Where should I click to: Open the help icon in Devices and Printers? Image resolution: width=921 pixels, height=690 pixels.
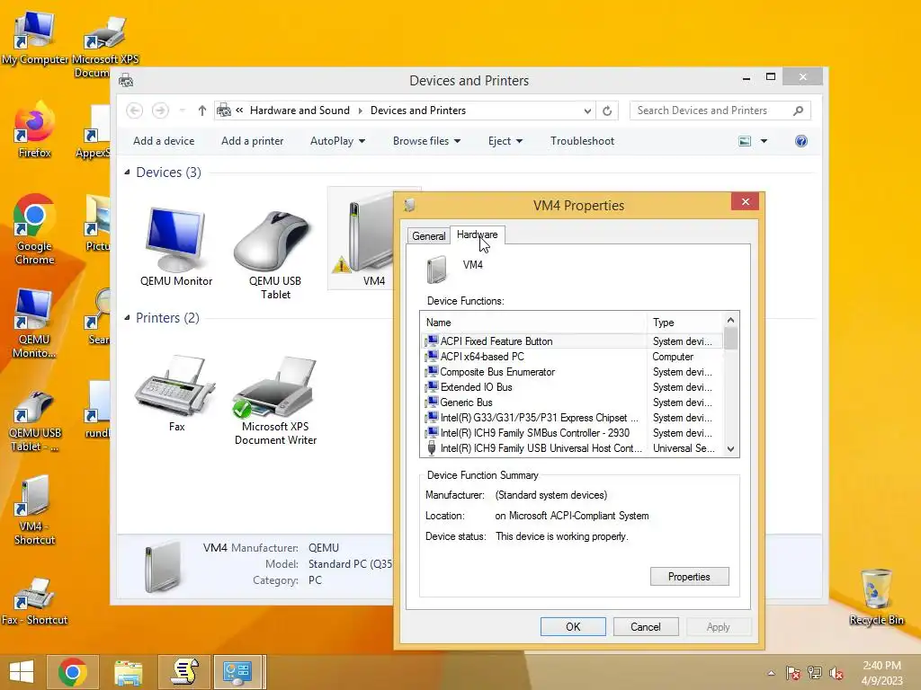pyautogui.click(x=800, y=141)
